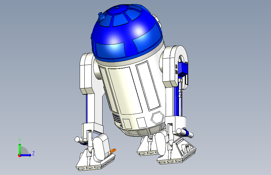
Task: Select the orange pin beside the left foot
Action: [113, 151]
